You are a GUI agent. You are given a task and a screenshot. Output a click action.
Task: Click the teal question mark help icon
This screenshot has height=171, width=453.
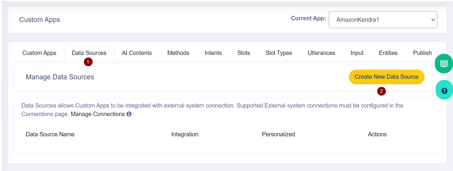point(444,90)
